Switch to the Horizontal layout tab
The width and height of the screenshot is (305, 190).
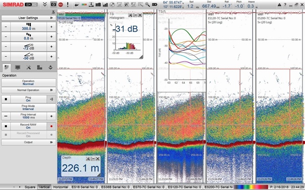(60, 187)
